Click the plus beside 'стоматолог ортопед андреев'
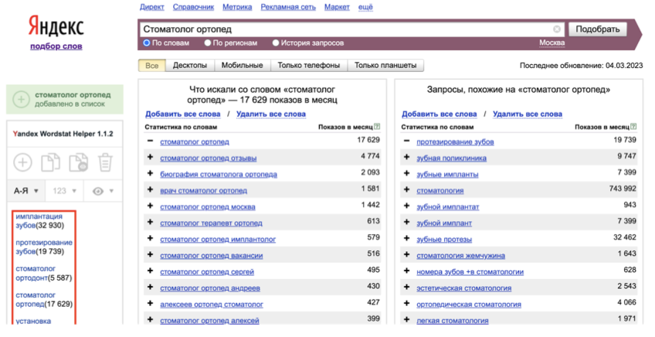Screen dimensions: 655x337 [151, 288]
